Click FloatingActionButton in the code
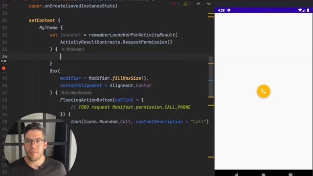This screenshot has height=176, width=313. point(86,100)
